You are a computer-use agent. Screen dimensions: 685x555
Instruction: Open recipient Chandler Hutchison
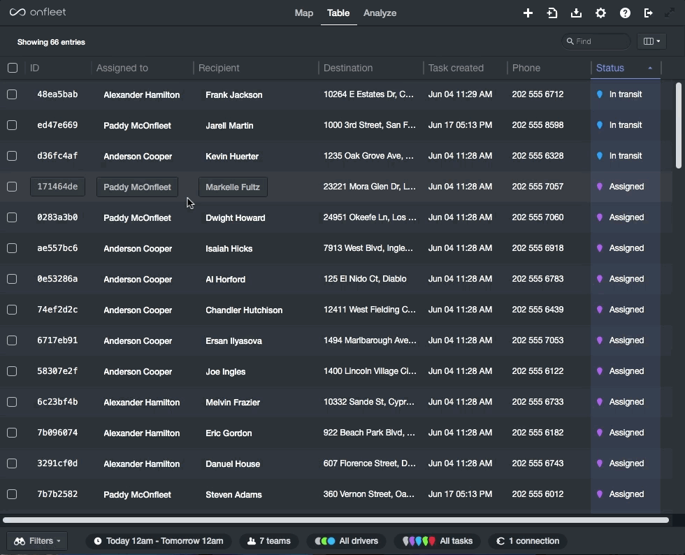244,310
